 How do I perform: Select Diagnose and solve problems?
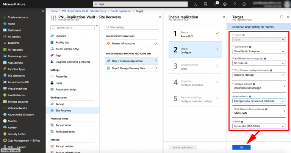pos(73,62)
